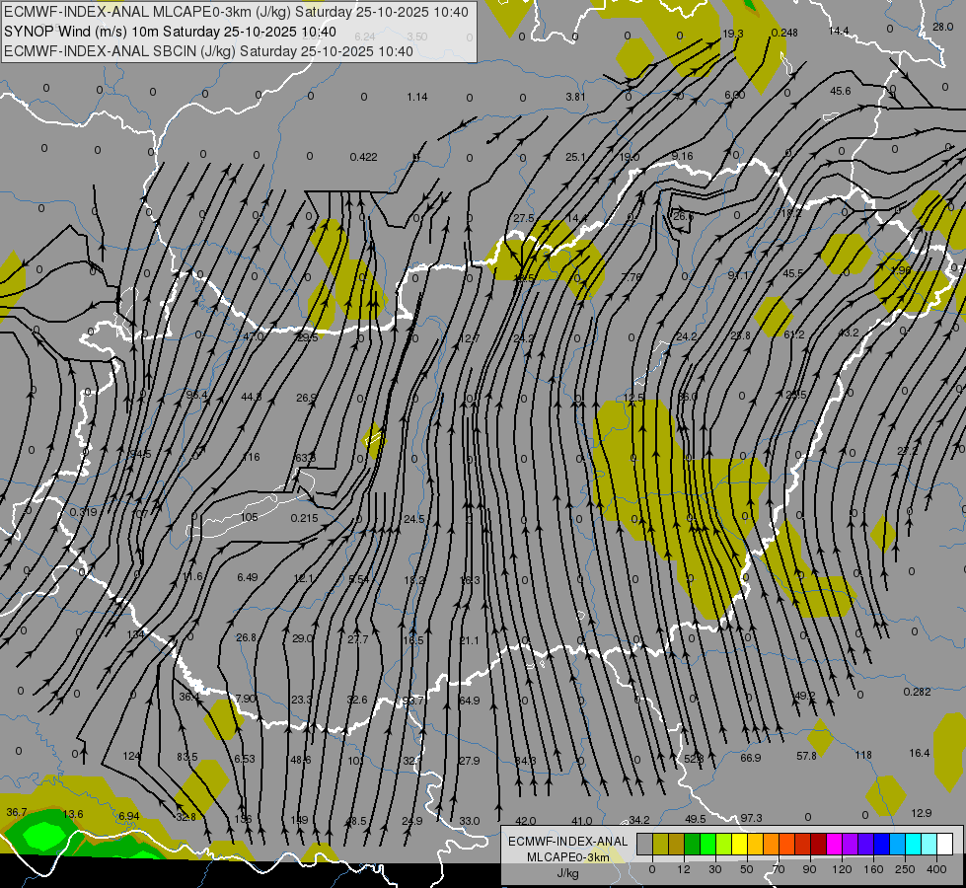Screen dimensions: 966x888
Task: Click the 250 label on the legend scale
Action: click(905, 869)
